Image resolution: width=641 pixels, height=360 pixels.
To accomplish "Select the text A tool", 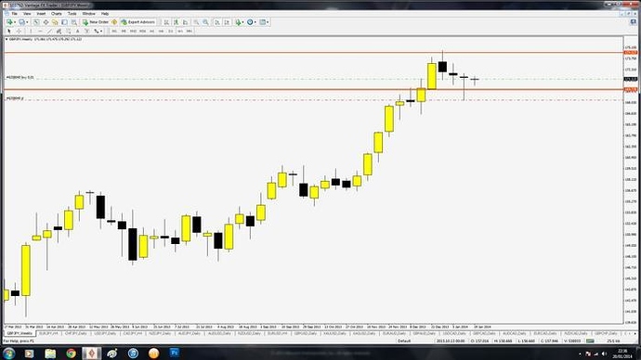I will [78, 31].
